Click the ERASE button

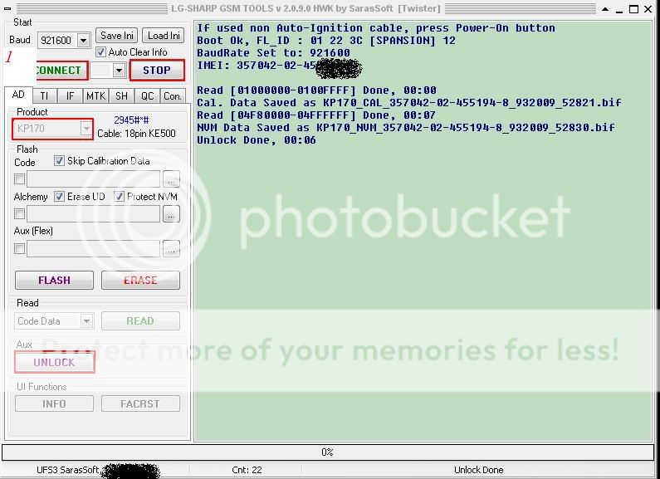coord(140,281)
